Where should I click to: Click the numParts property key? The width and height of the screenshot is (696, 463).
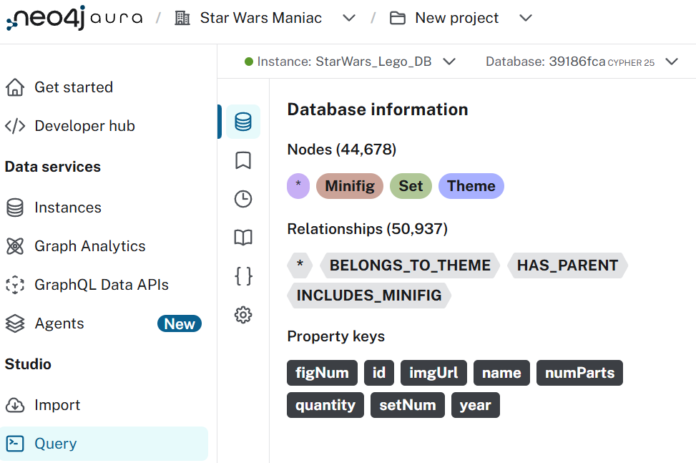[x=579, y=372]
